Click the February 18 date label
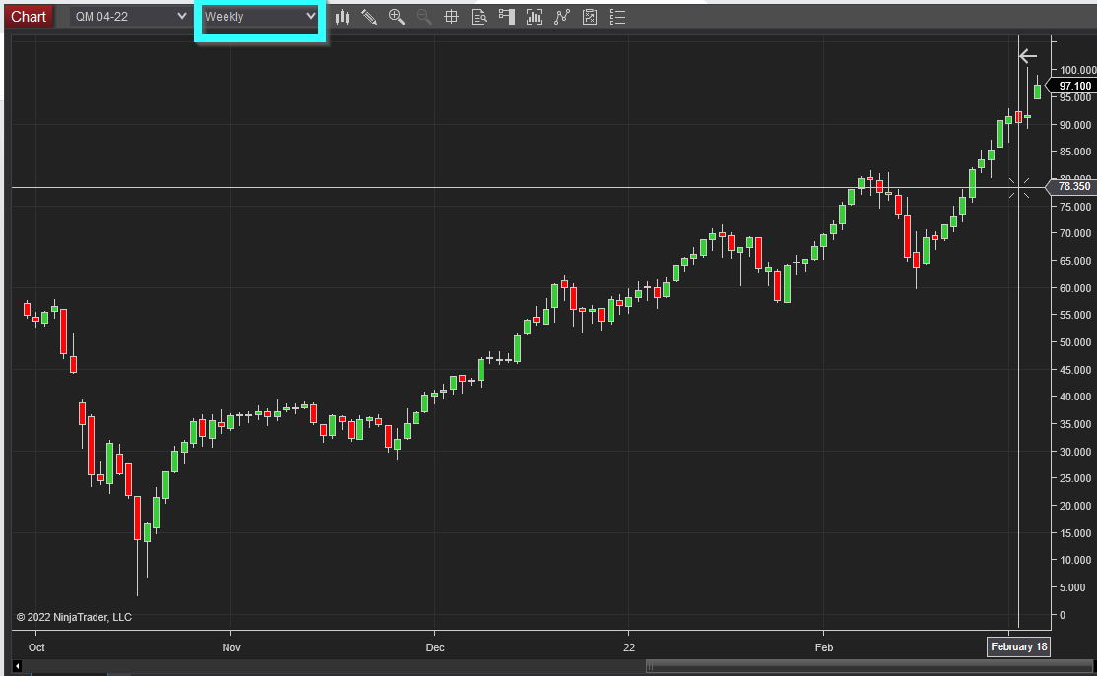The height and width of the screenshot is (676, 1097). [x=1018, y=646]
